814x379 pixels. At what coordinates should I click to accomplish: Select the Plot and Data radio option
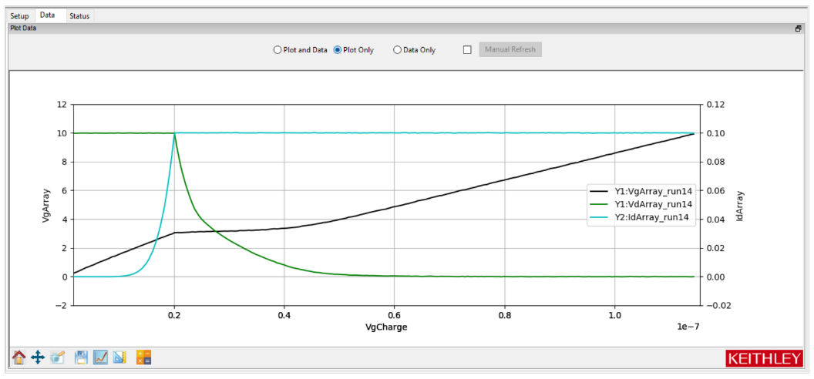[x=278, y=50]
